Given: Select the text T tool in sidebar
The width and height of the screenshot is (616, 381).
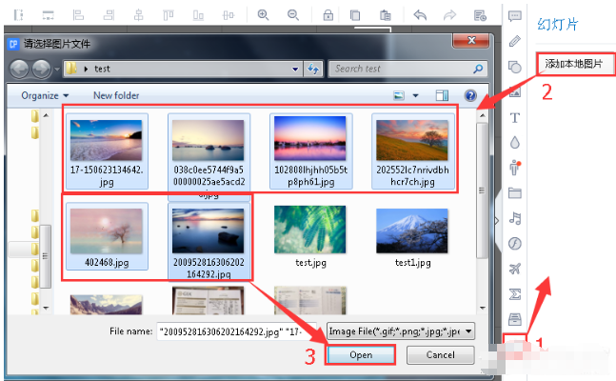Looking at the screenshot, I should click(515, 117).
